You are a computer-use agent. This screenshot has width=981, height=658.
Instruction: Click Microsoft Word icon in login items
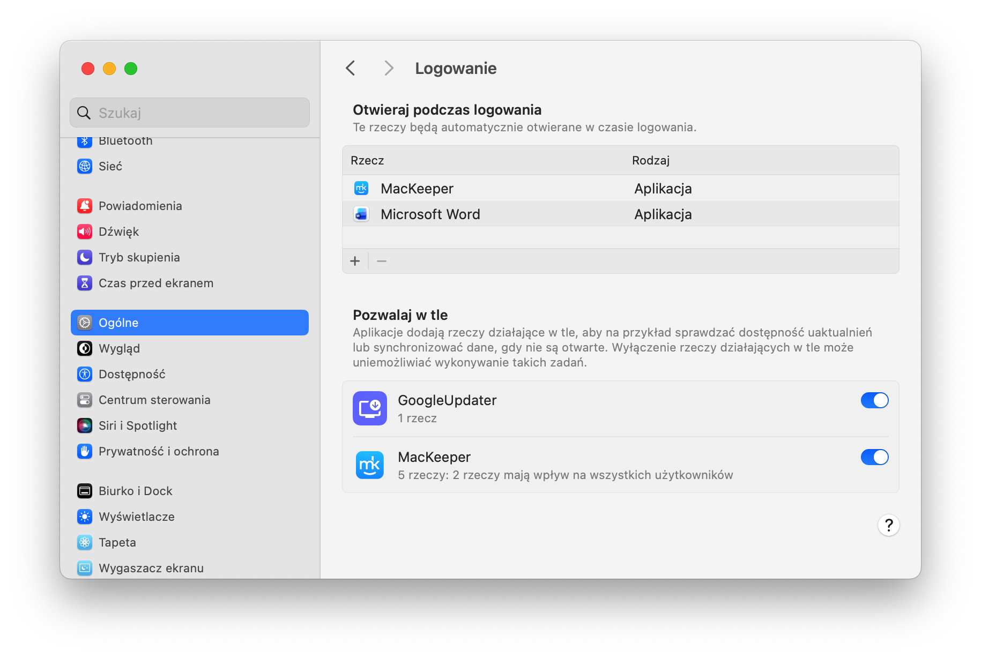(x=361, y=214)
